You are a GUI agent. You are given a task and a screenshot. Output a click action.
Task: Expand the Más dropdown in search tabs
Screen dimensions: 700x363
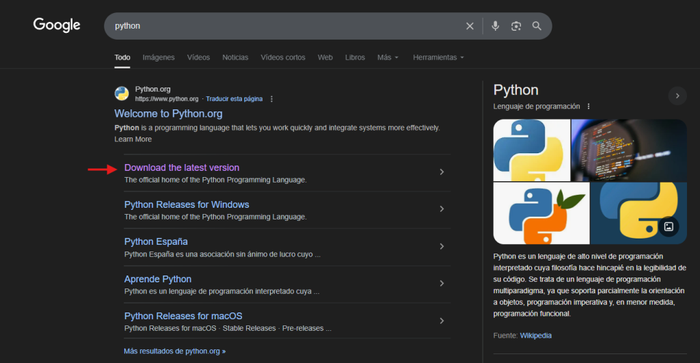pos(388,57)
